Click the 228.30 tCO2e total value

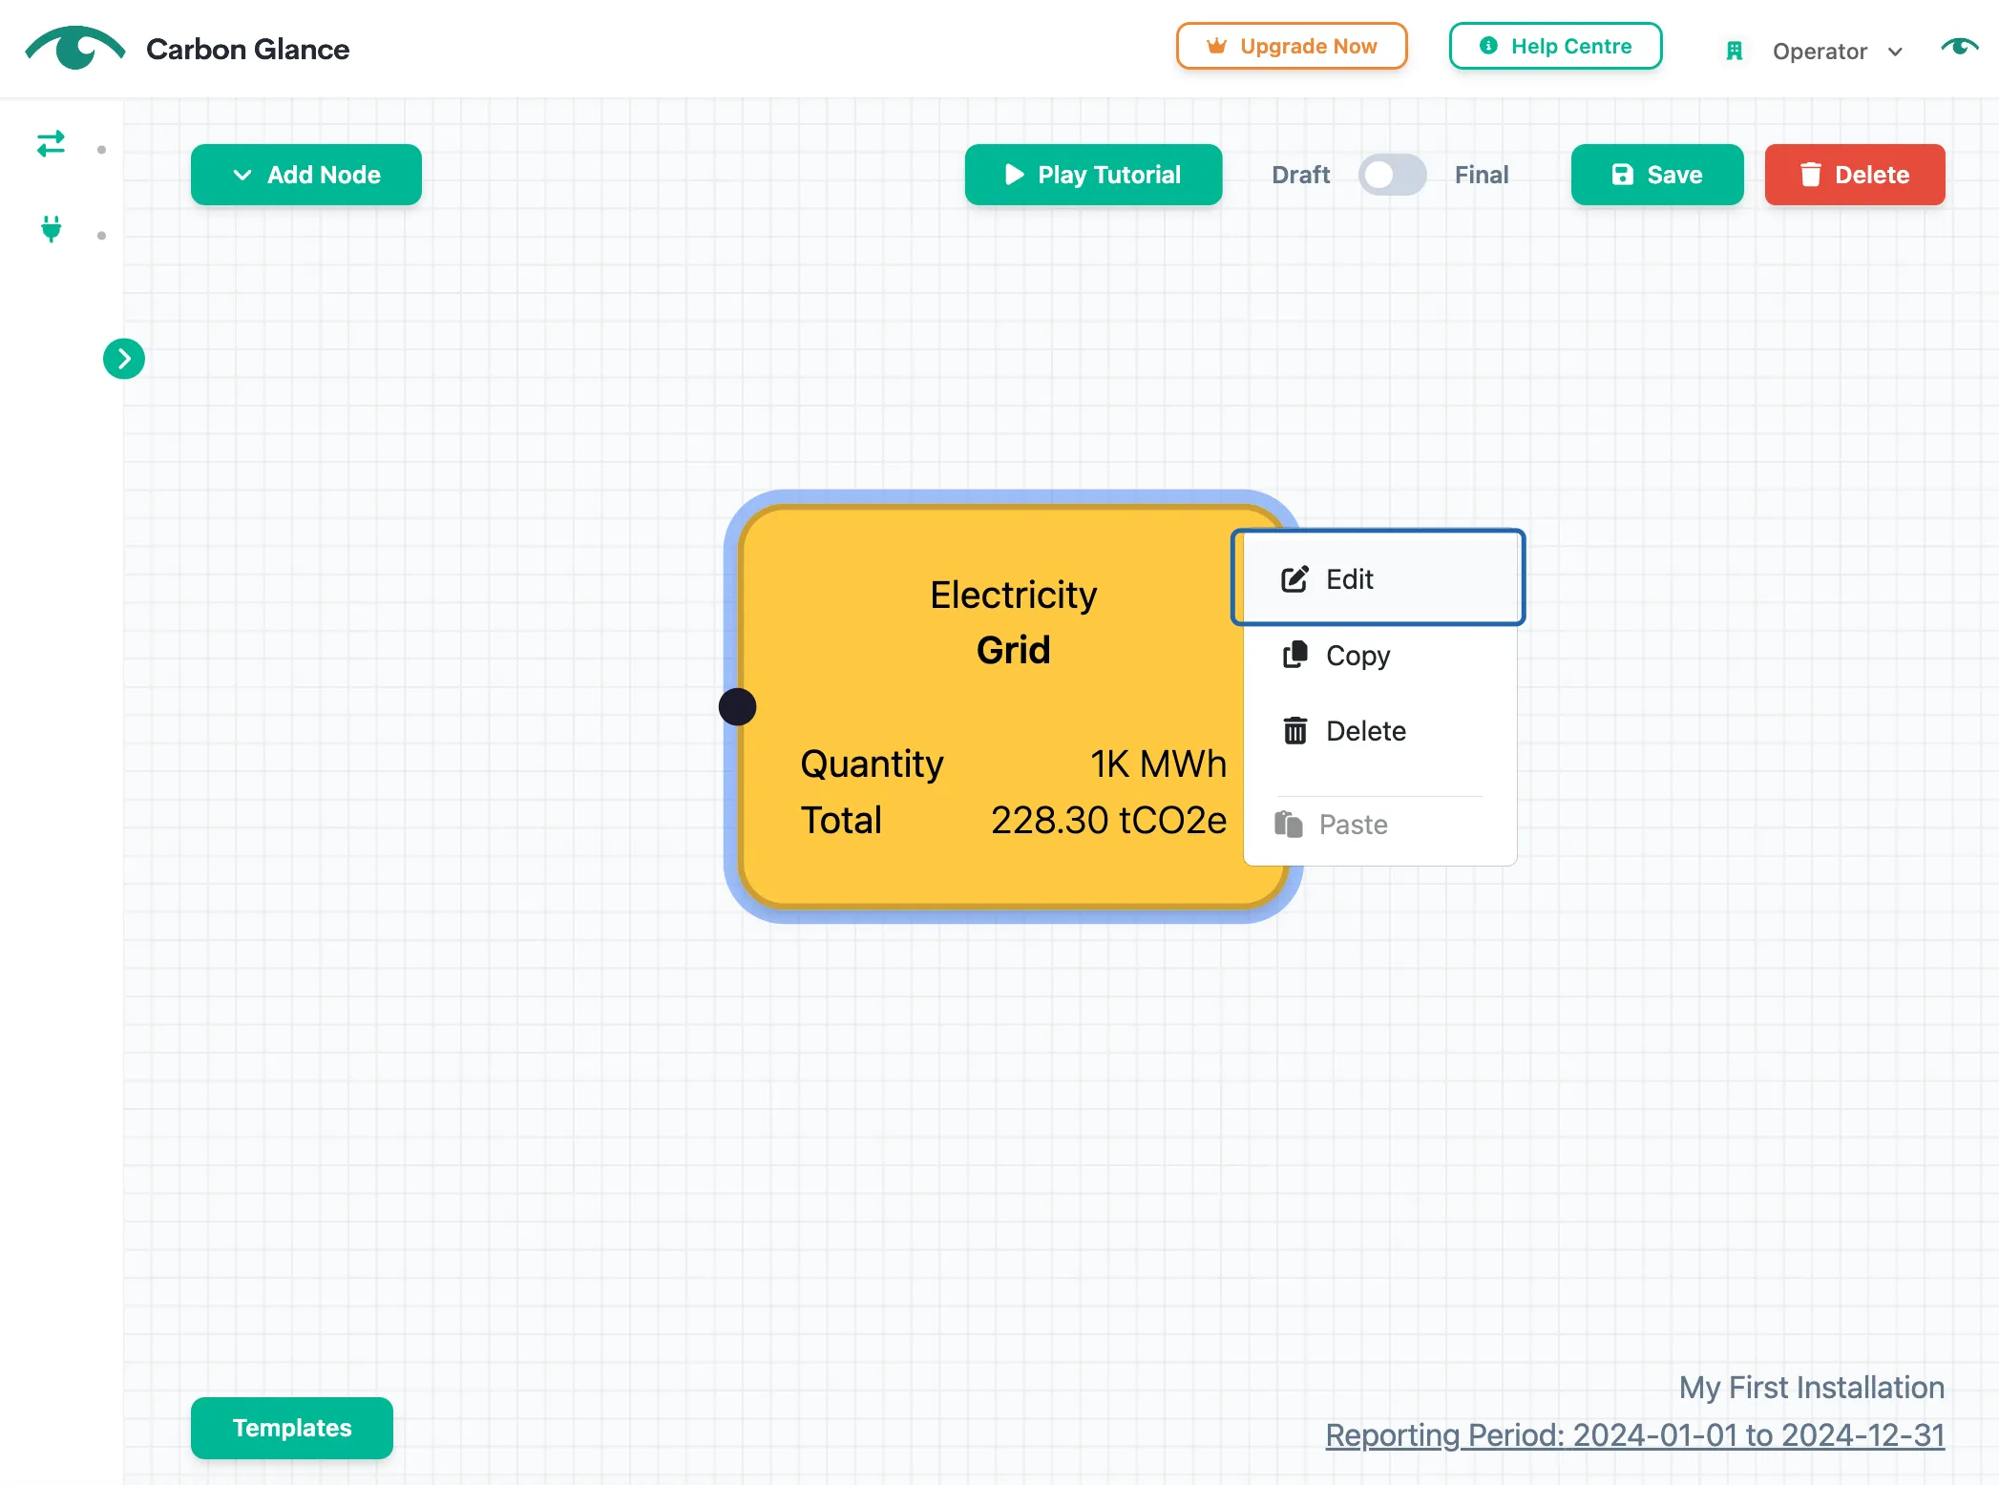(x=1108, y=821)
